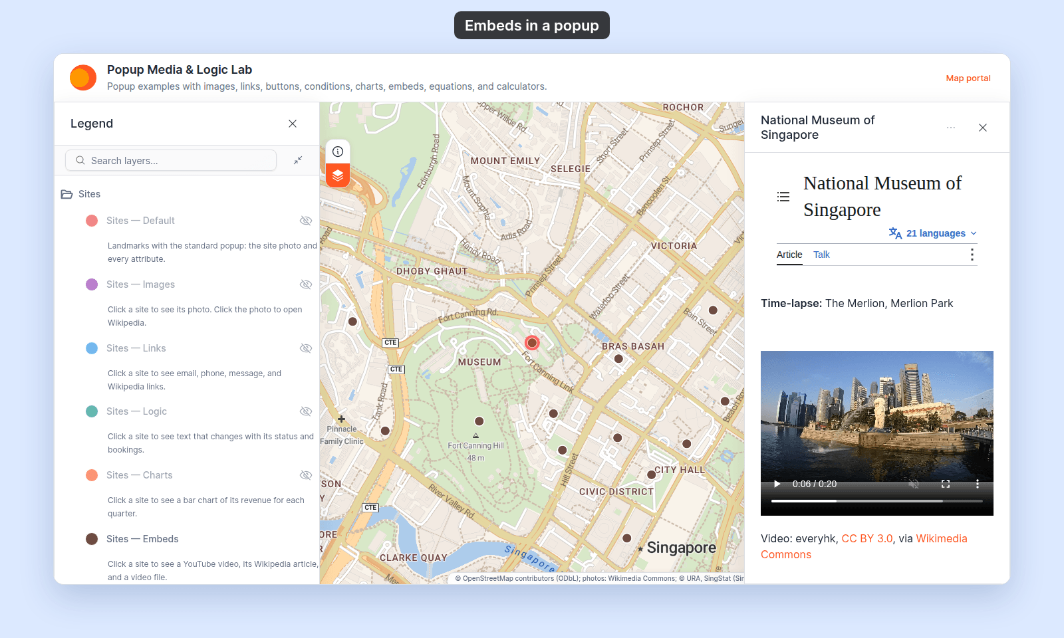Click the selected red site marker

pos(532,343)
